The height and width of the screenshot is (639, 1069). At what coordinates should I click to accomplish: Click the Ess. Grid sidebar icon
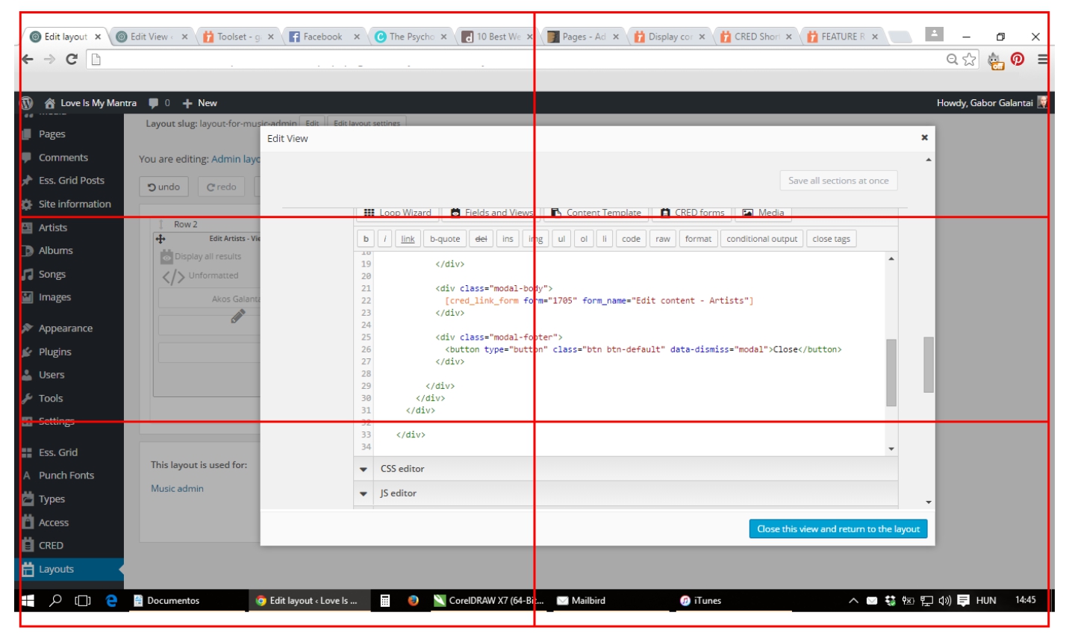coord(27,452)
